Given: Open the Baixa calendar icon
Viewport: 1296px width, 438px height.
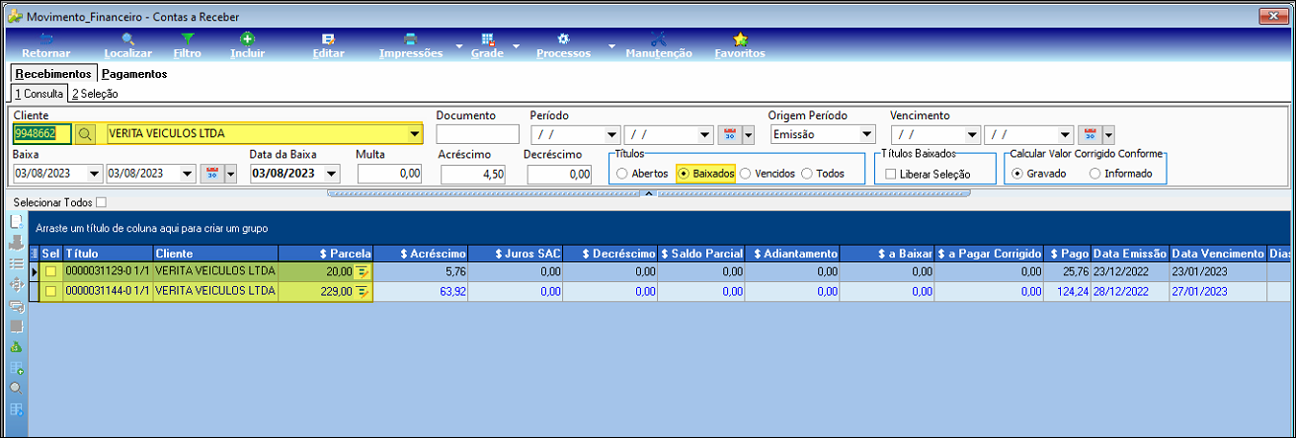Looking at the screenshot, I should coord(211,174).
